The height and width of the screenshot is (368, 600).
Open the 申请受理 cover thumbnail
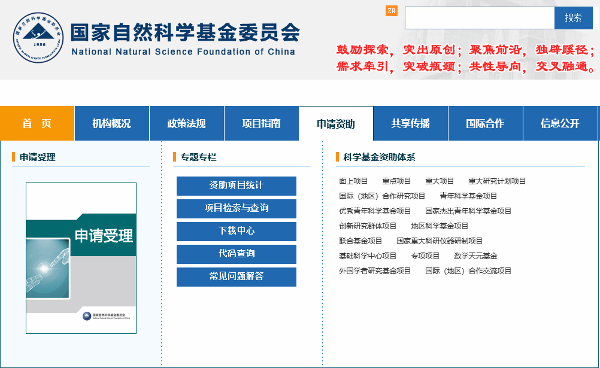[x=81, y=258]
